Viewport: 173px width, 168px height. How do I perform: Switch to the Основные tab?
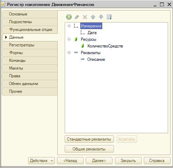[30, 14]
